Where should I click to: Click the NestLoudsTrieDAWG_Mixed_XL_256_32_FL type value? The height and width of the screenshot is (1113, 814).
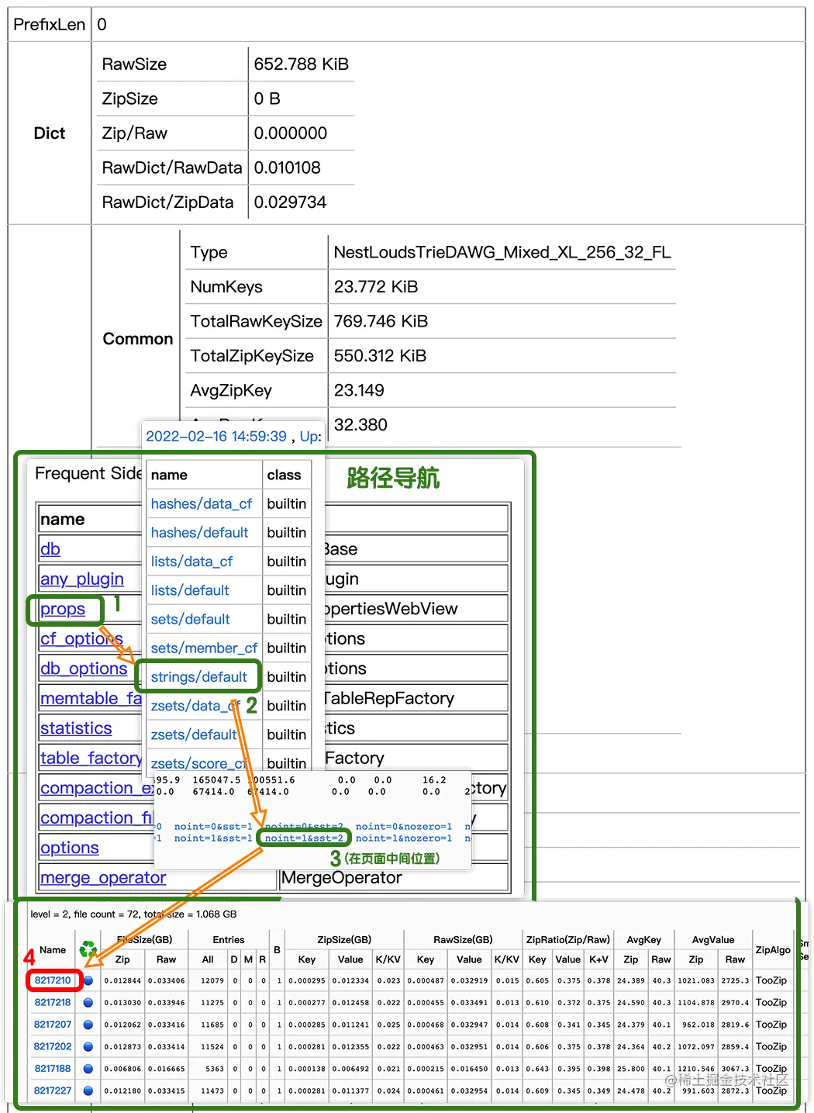[502, 253]
